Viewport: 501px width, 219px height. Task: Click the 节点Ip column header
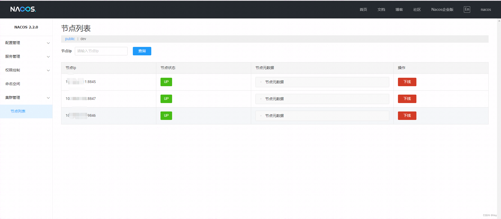71,68
